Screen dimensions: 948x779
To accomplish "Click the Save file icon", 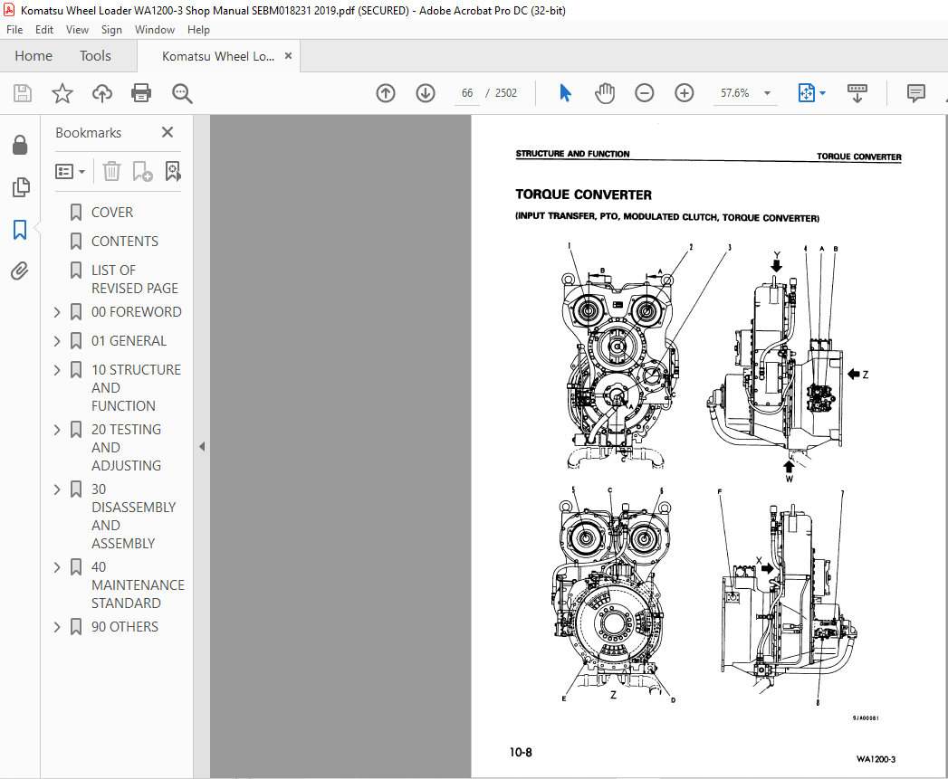I will [x=23, y=93].
